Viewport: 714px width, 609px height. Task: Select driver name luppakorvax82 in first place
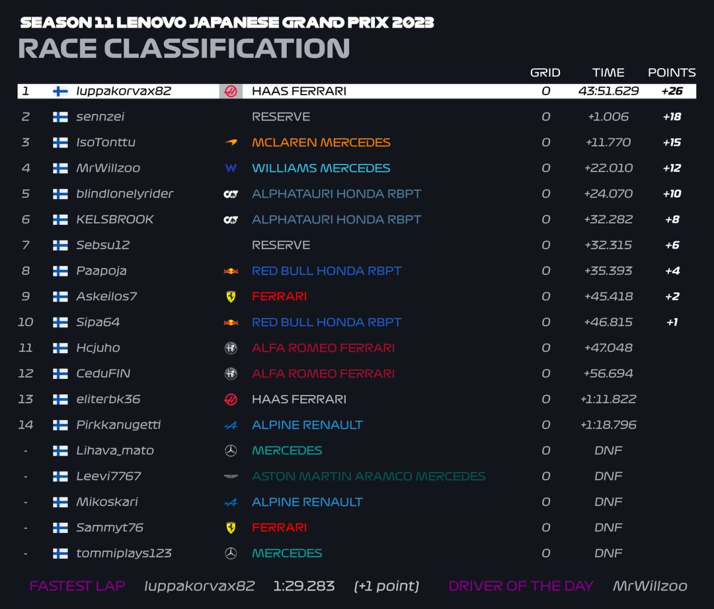pos(124,91)
